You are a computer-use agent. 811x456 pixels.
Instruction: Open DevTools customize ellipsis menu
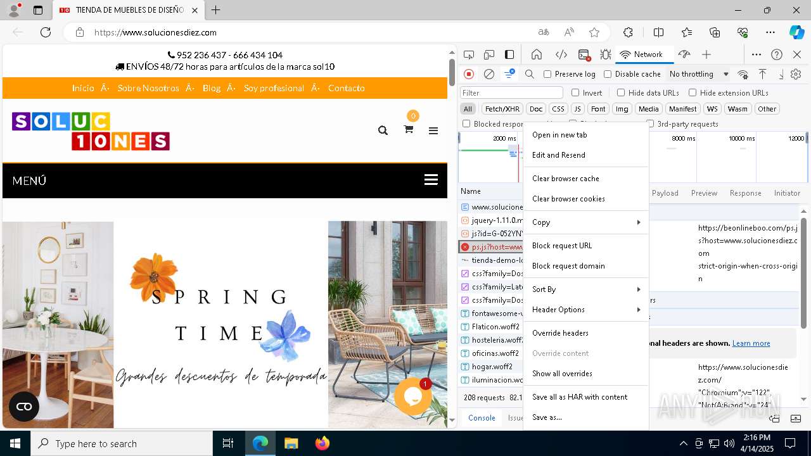point(757,54)
